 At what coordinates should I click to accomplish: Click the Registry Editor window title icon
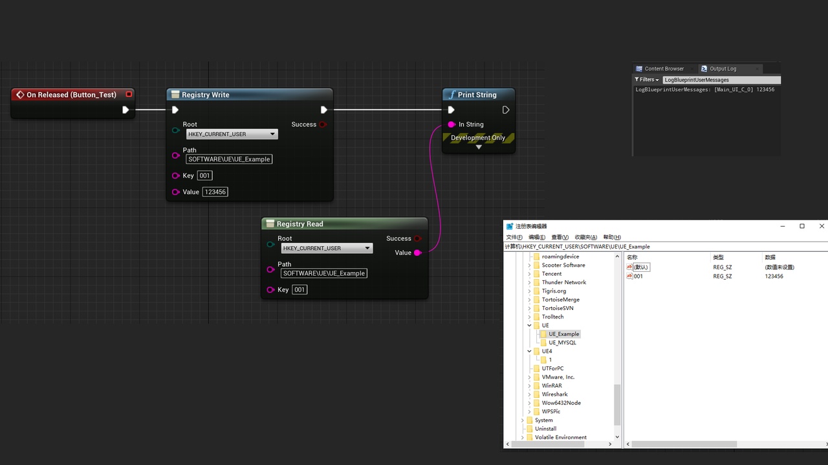pos(510,226)
